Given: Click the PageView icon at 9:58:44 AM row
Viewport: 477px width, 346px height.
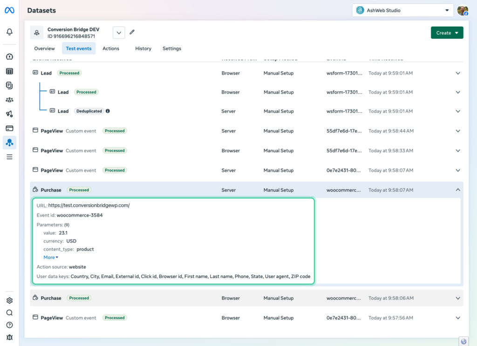Looking at the screenshot, I should pyautogui.click(x=35, y=131).
